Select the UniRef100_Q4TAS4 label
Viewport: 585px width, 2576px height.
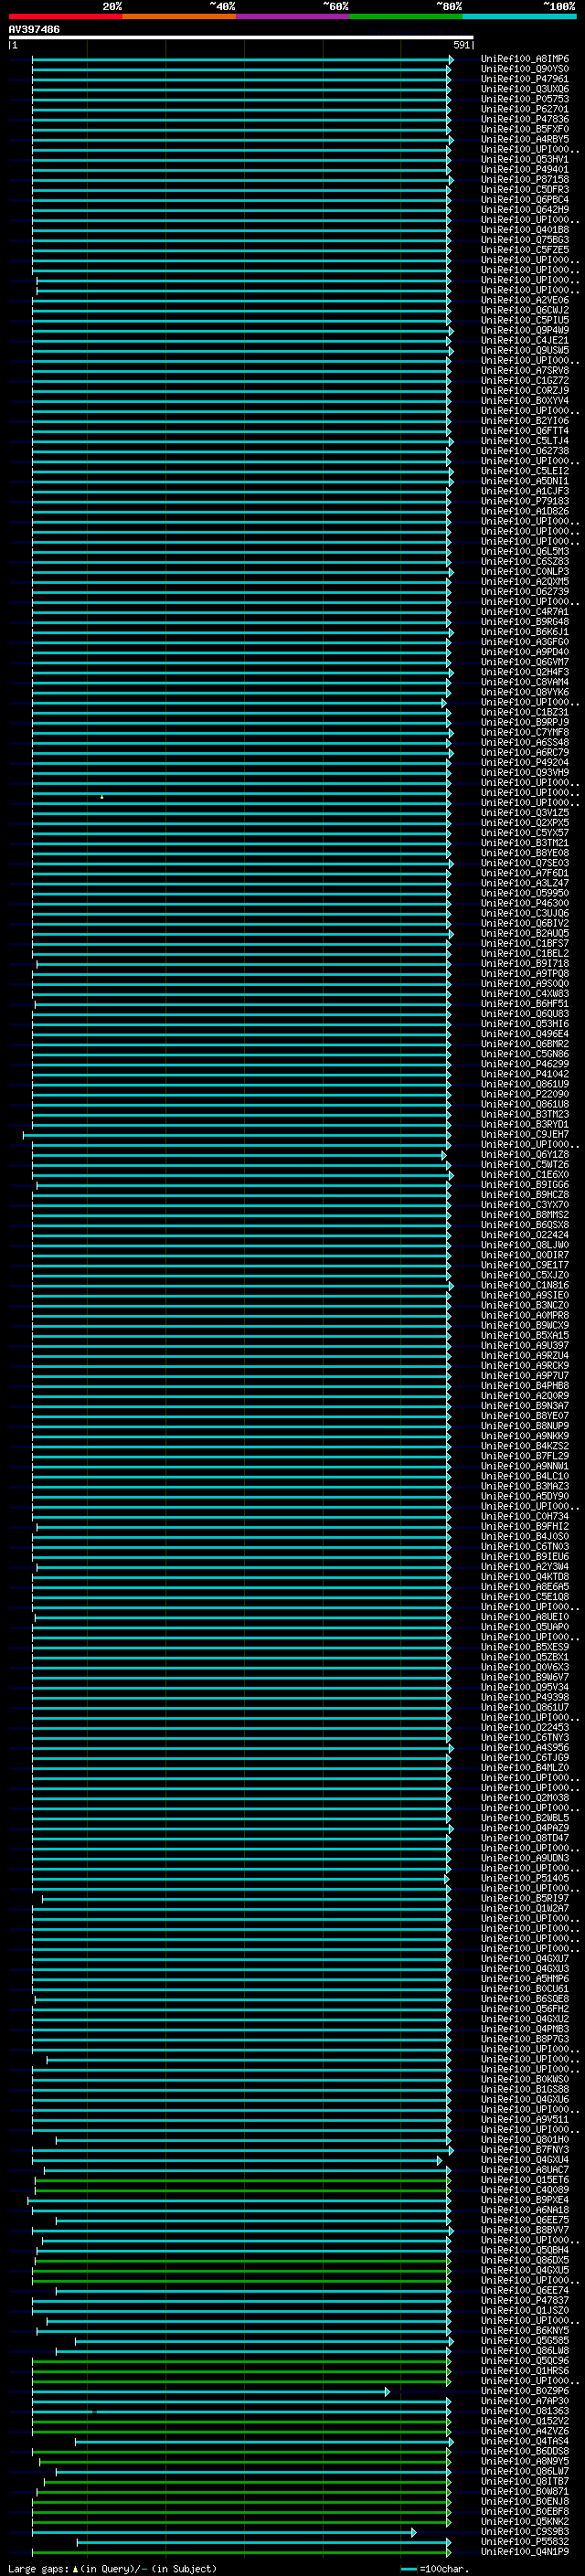tap(525, 2442)
